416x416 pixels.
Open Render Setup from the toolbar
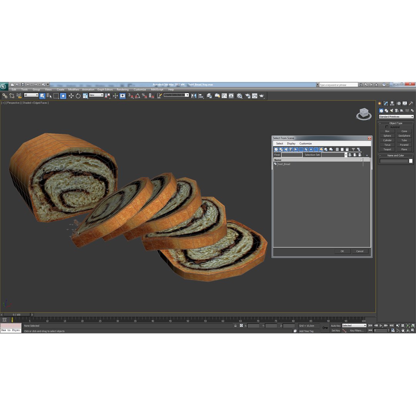(248, 96)
